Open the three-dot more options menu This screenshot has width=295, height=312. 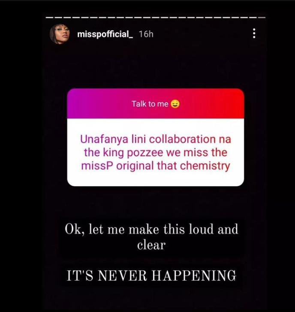click(254, 33)
